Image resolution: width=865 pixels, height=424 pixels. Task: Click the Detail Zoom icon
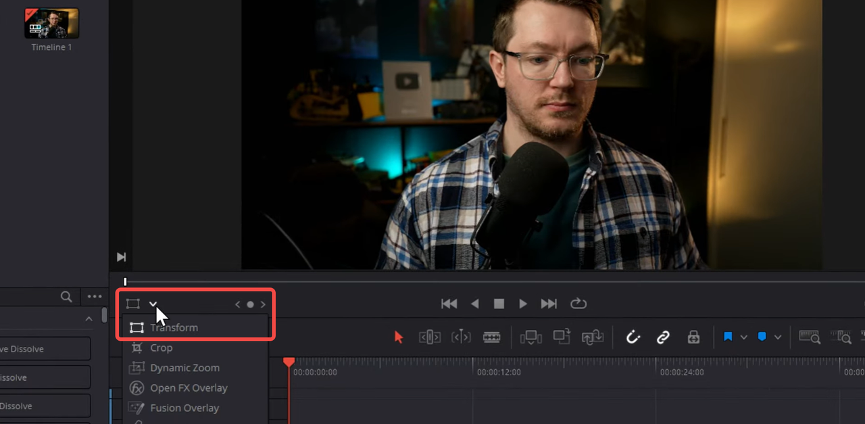point(841,337)
